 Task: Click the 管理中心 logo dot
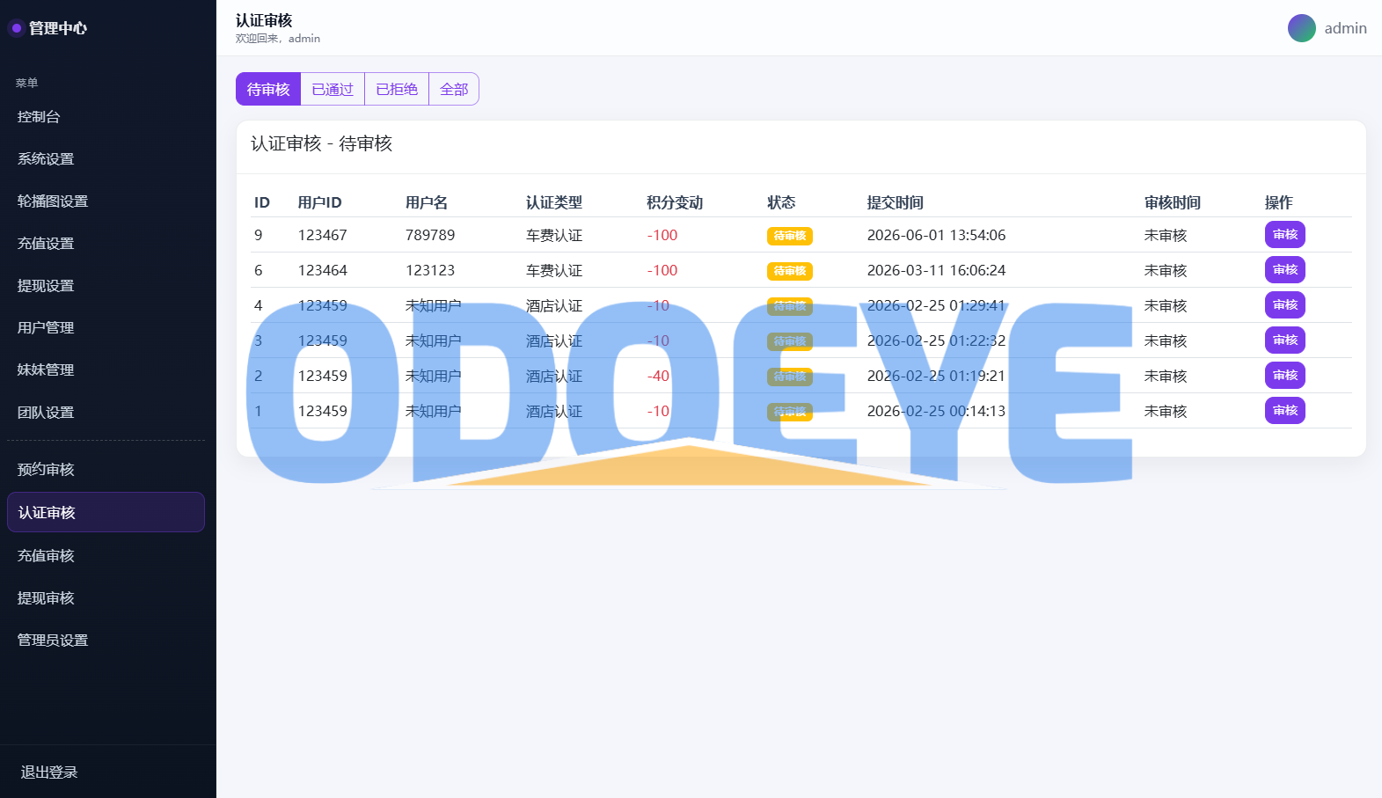(x=16, y=28)
